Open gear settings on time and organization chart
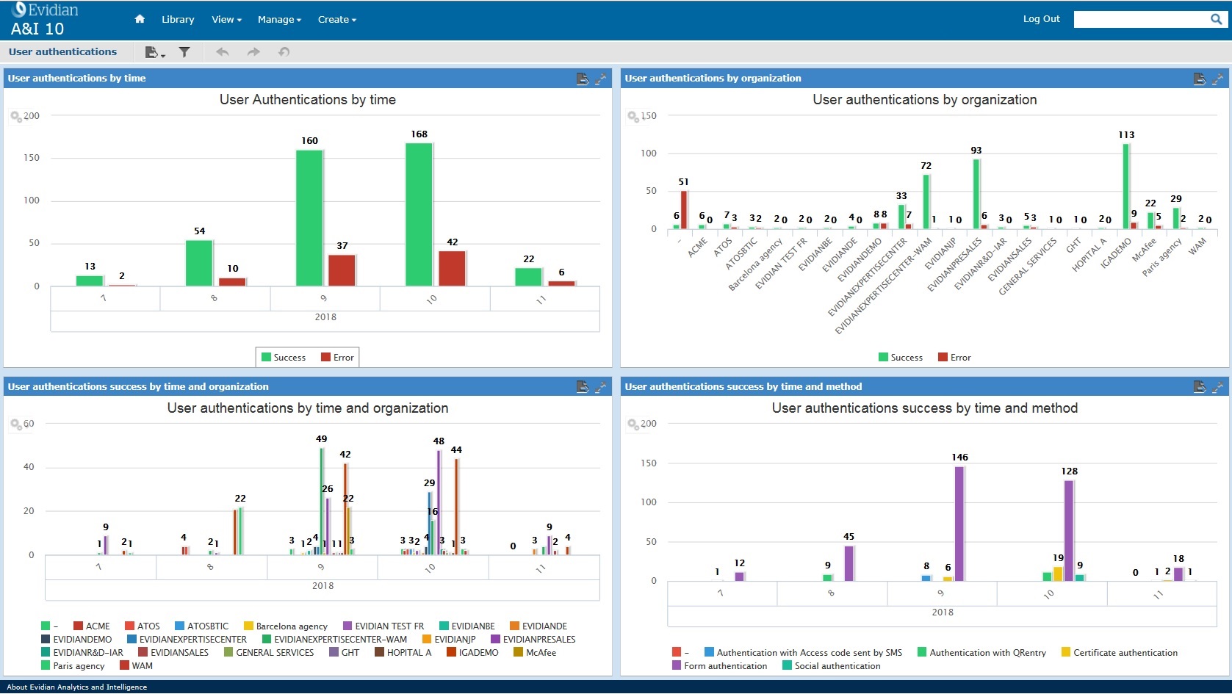The image size is (1232, 694). (15, 424)
